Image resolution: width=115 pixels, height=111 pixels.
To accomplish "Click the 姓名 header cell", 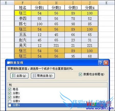I will pos(23,8).
